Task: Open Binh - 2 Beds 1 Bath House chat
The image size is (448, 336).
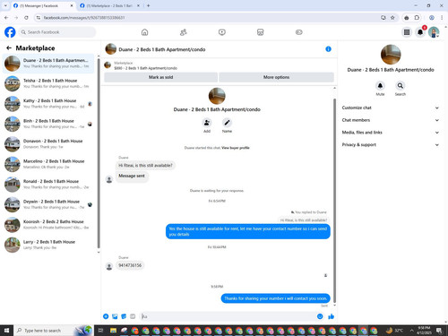Action: 48,124
